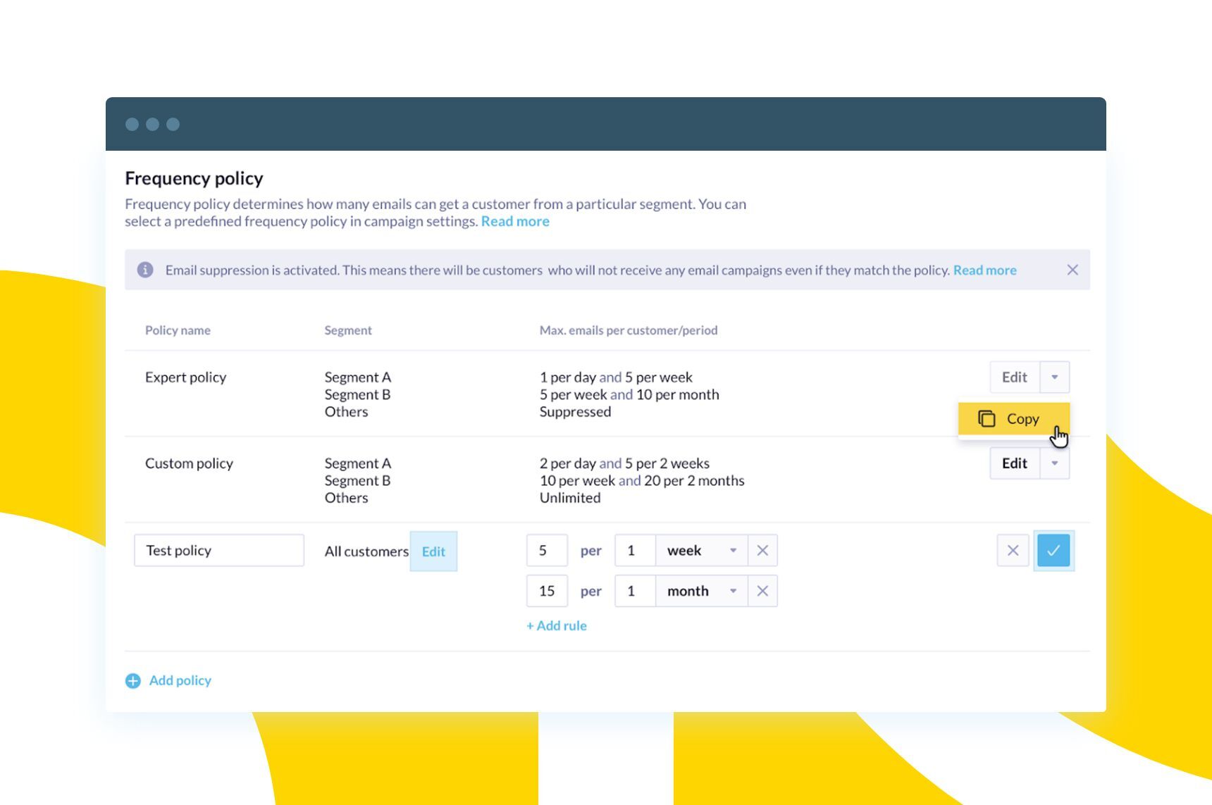Click the email count field showing 15
1212x805 pixels.
pos(547,591)
